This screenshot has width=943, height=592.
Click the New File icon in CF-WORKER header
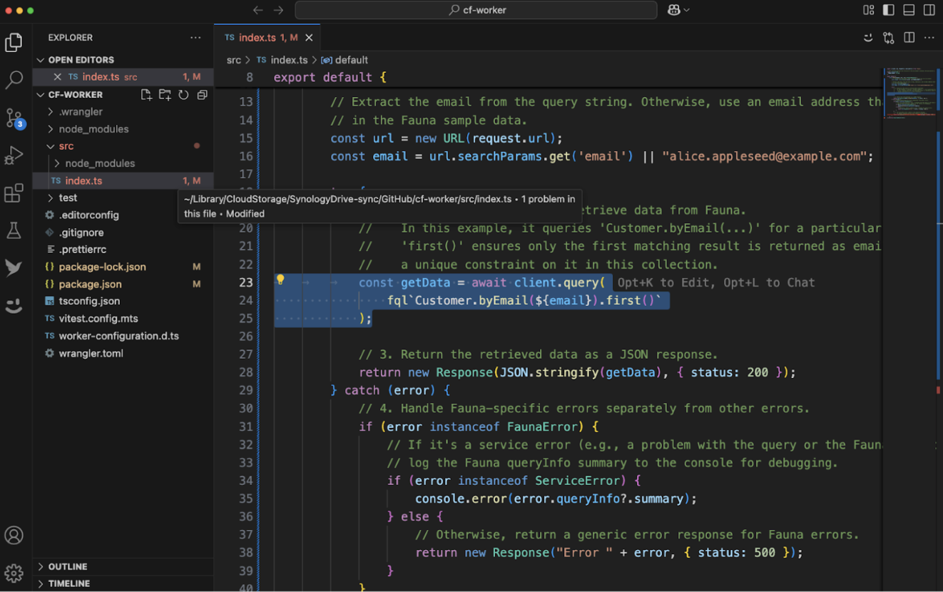point(146,95)
